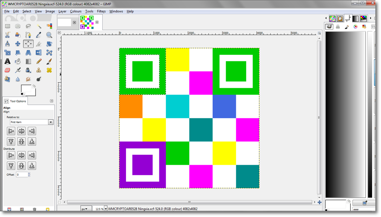Select the Eraser tool
The width and height of the screenshot is (381, 217).
[x=7, y=70]
